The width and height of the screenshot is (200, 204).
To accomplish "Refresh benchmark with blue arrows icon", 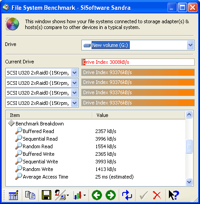I will click(x=127, y=195).
